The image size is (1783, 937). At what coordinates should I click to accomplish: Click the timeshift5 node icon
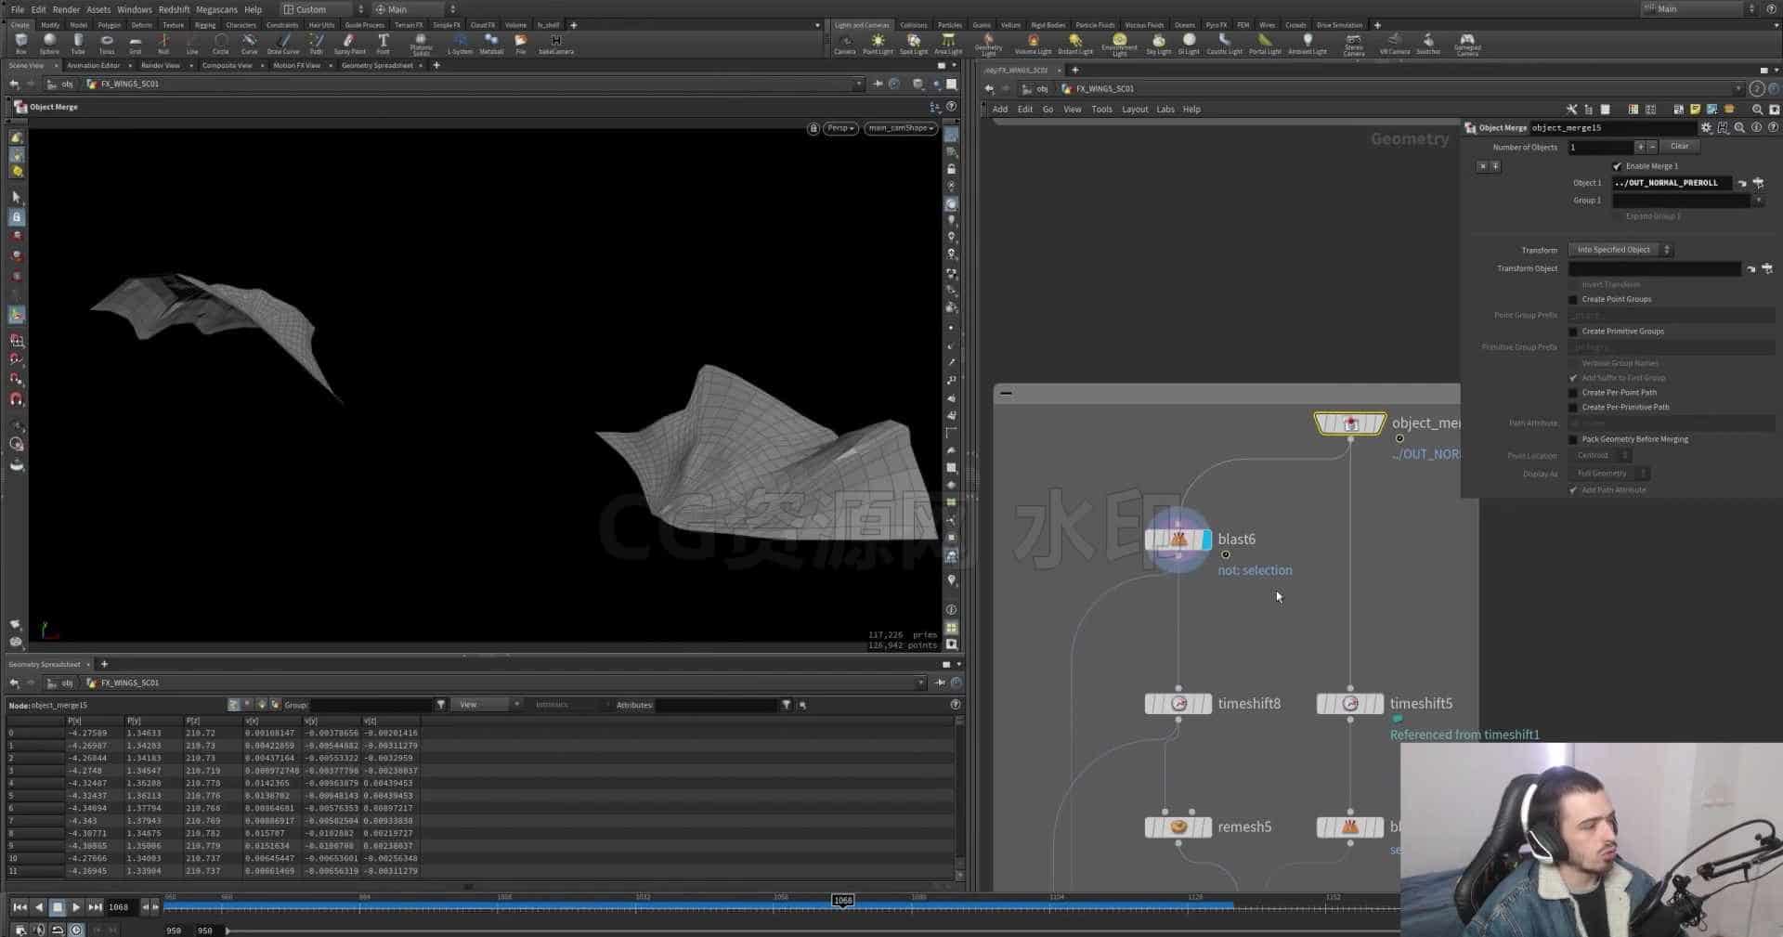(1350, 704)
